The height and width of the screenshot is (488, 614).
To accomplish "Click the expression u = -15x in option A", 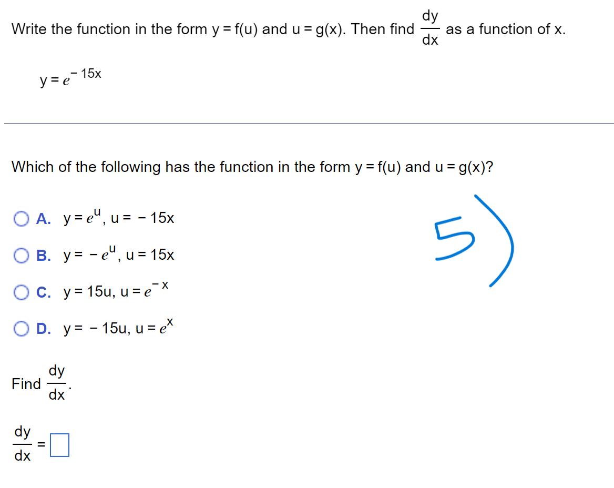I will pyautogui.click(x=142, y=219).
